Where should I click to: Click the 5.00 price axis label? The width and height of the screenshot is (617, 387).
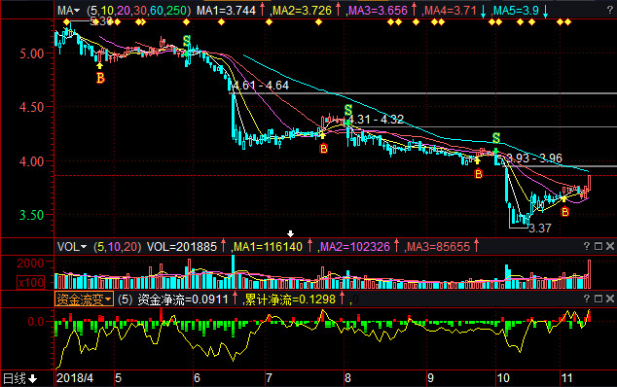(x=32, y=53)
